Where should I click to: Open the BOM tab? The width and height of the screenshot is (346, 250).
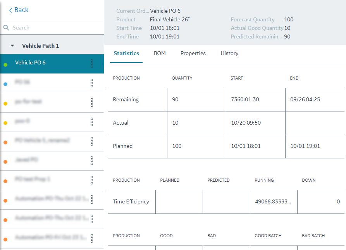click(160, 53)
